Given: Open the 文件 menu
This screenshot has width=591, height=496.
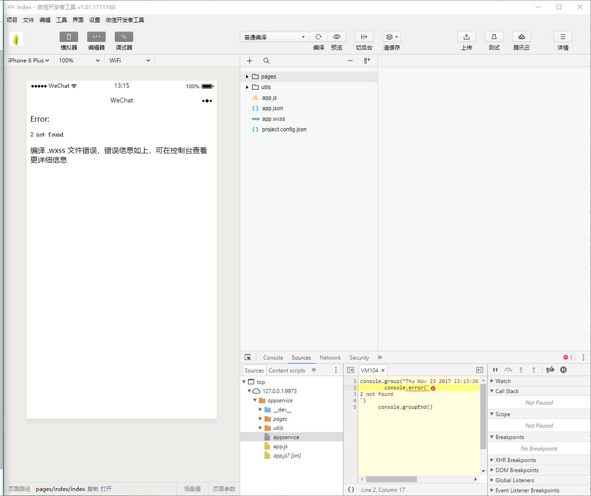Looking at the screenshot, I should (x=28, y=20).
